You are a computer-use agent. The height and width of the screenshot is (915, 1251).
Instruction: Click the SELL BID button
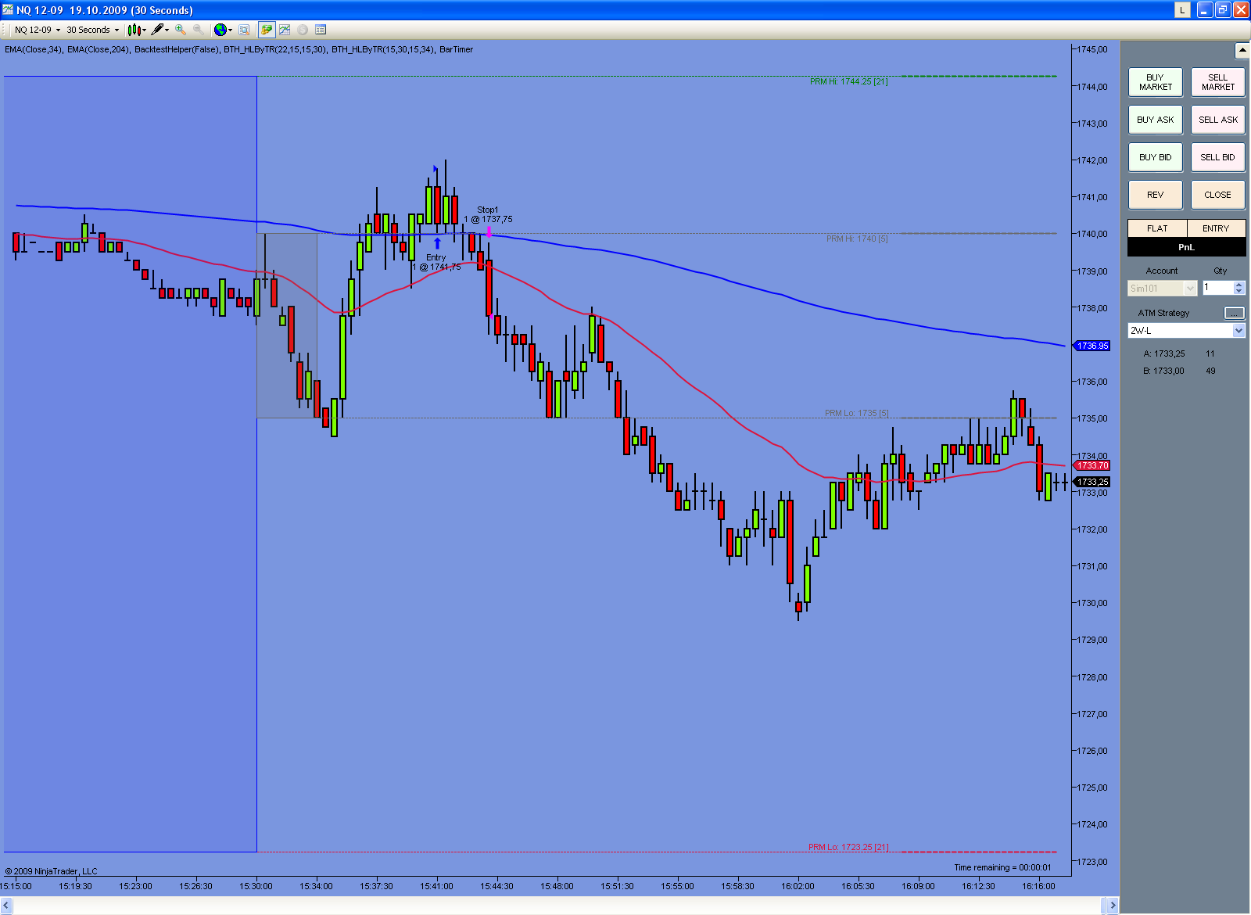tap(1218, 157)
